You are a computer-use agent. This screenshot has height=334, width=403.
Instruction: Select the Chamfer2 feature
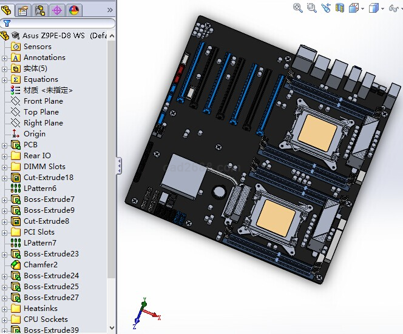pyautogui.click(x=41, y=265)
